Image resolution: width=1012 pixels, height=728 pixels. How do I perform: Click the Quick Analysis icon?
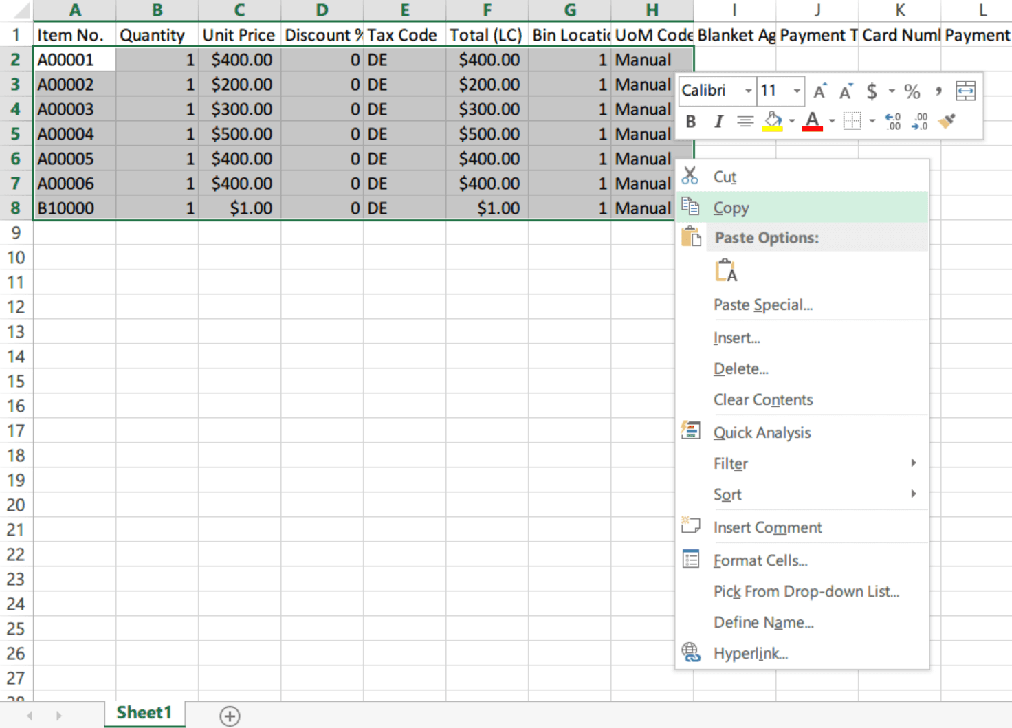tap(690, 430)
